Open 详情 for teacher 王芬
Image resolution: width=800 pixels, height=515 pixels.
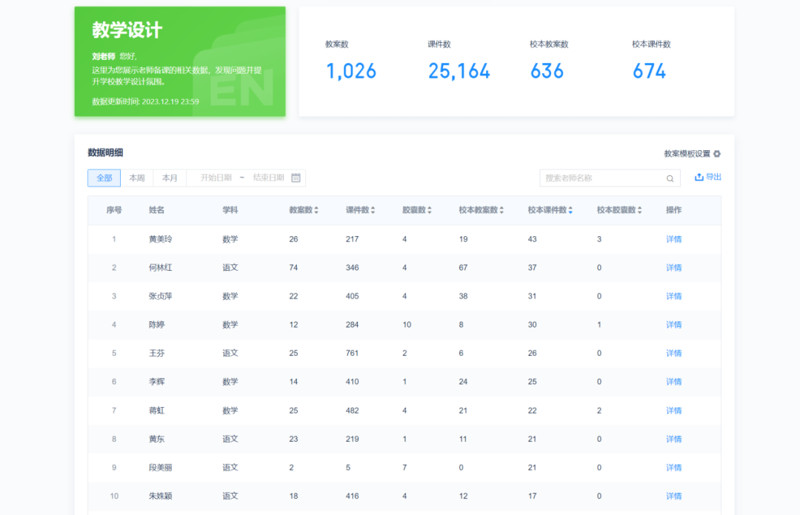(x=673, y=353)
